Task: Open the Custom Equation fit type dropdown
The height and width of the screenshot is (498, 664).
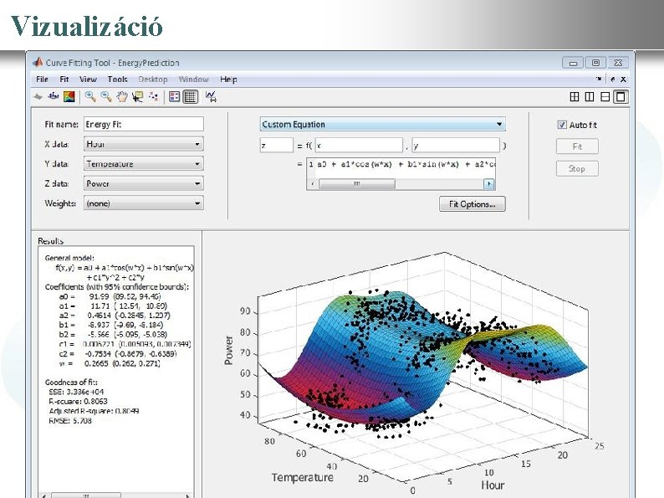Action: click(x=382, y=124)
